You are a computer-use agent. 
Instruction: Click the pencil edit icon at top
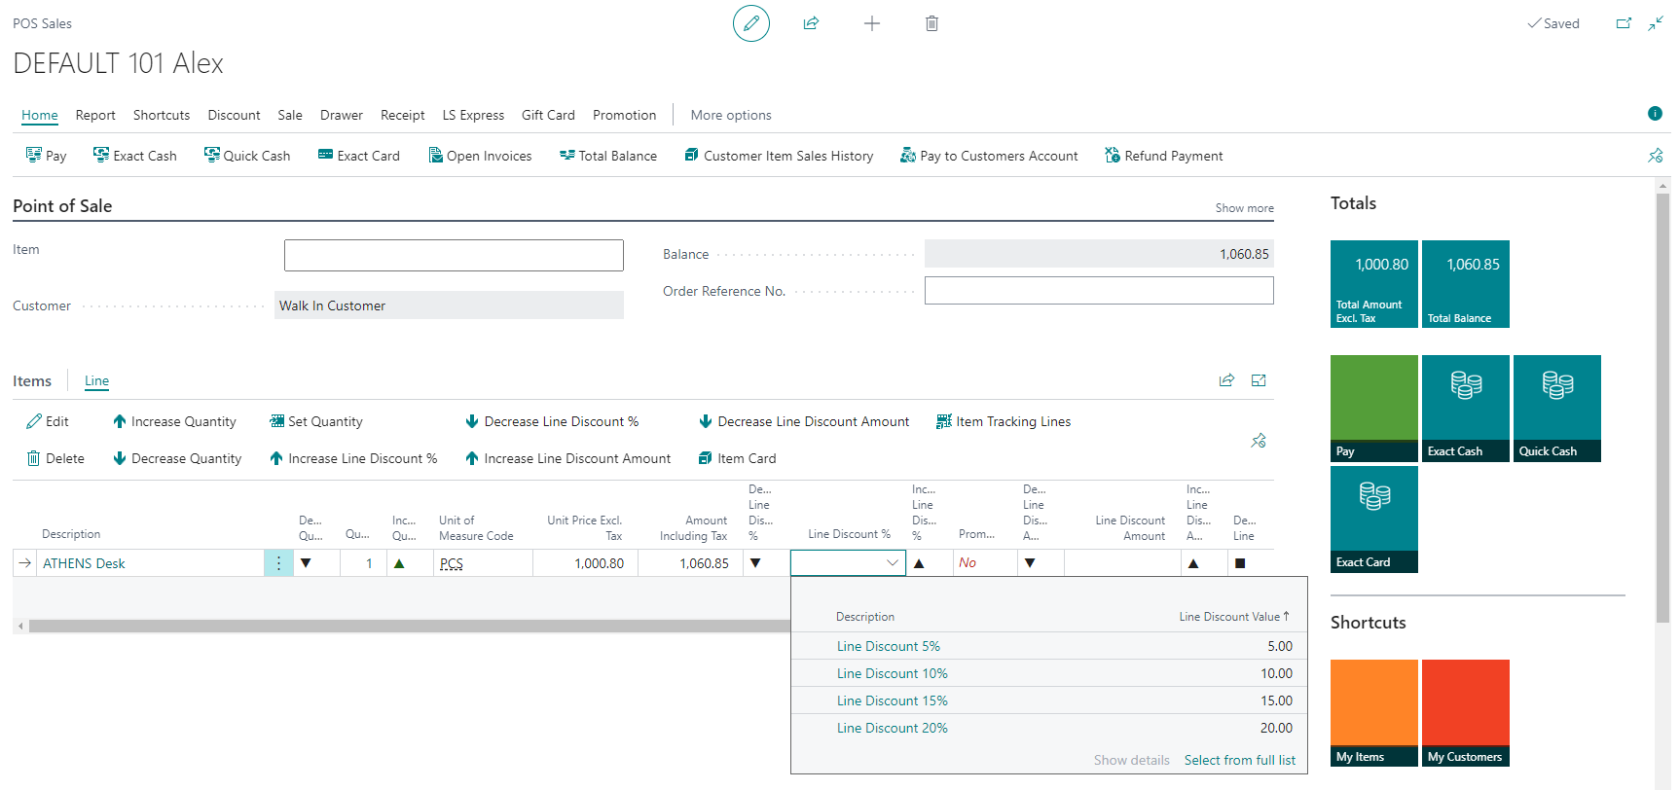[750, 23]
